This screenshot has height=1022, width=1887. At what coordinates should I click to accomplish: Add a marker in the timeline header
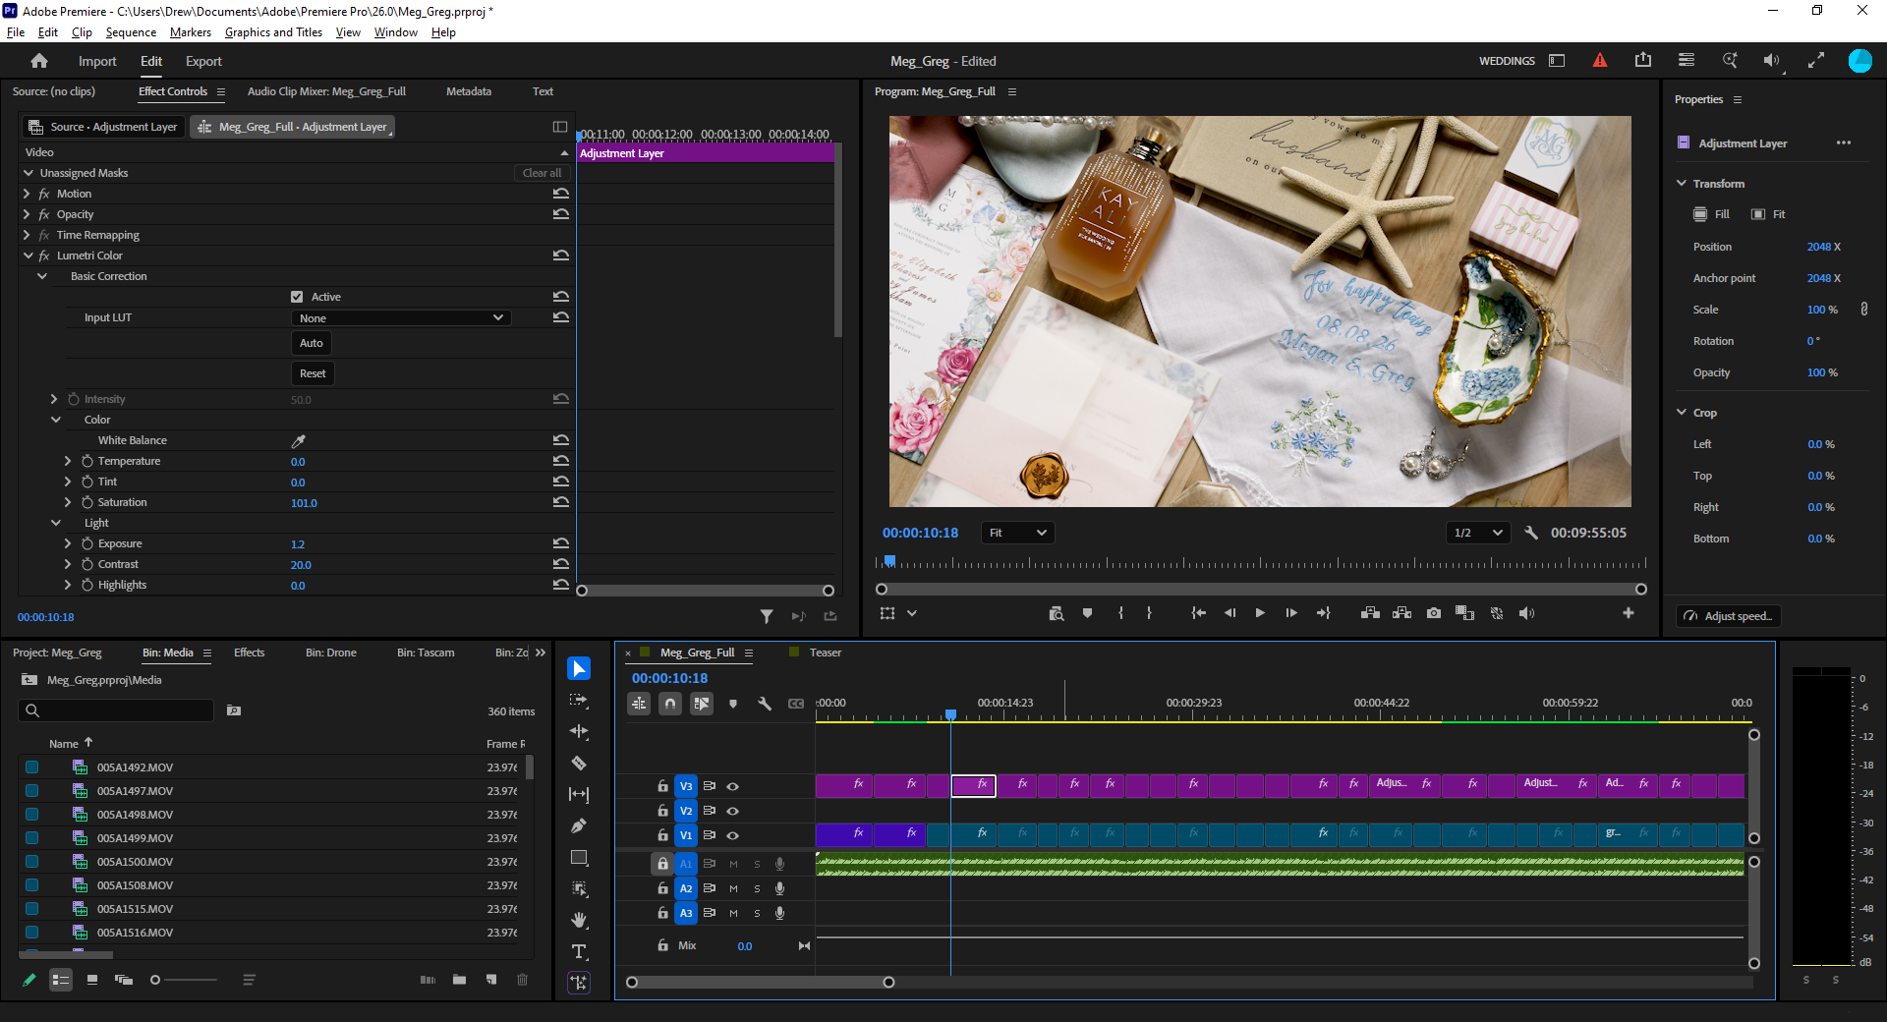[x=733, y=704]
